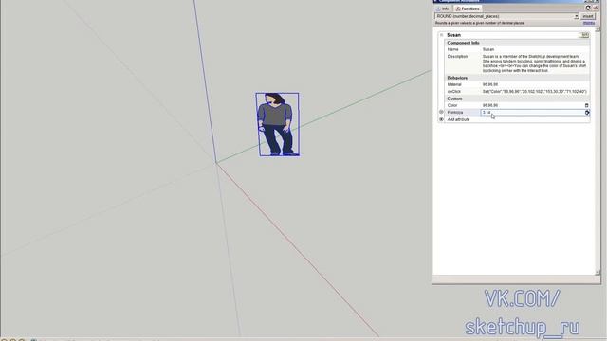Click the Add attribute label
607x341 pixels.
coord(458,119)
